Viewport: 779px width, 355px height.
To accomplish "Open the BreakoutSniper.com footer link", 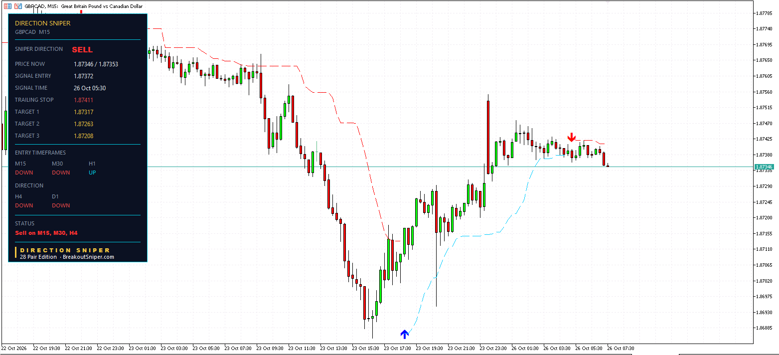I will click(88, 257).
